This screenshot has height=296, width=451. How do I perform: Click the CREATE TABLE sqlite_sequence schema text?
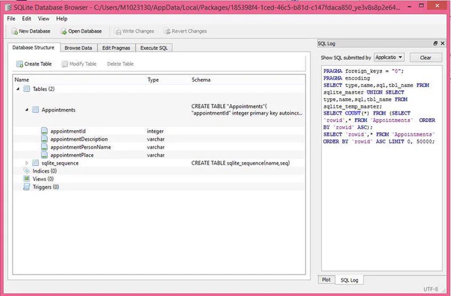point(241,163)
